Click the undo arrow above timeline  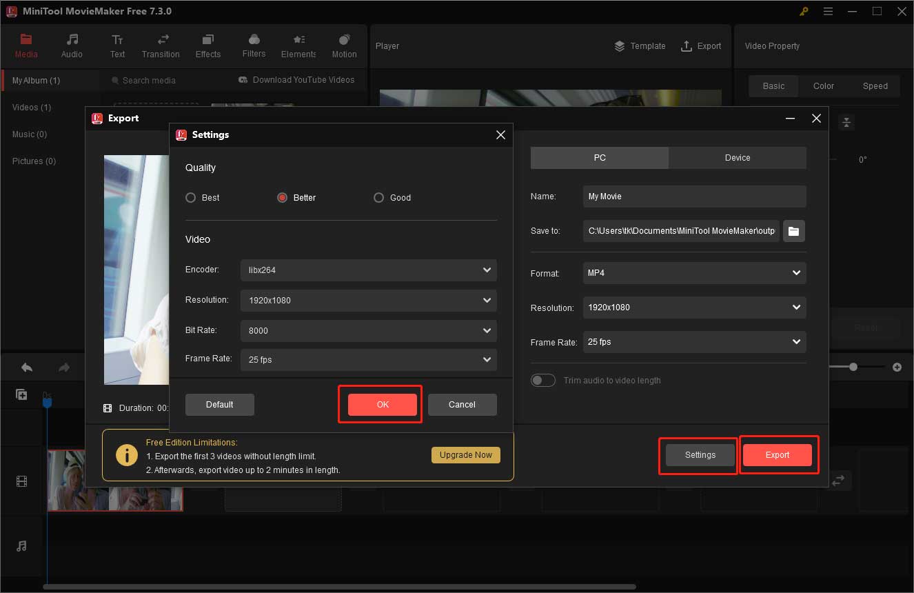27,368
